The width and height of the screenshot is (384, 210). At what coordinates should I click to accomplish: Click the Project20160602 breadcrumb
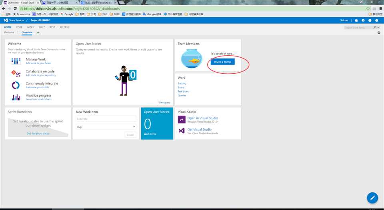coord(40,20)
